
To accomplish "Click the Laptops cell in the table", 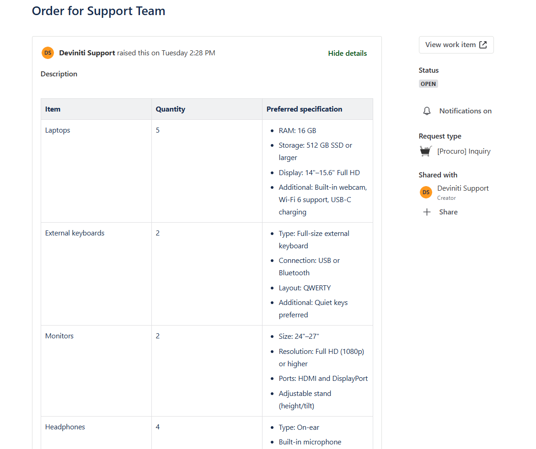I will (58, 130).
